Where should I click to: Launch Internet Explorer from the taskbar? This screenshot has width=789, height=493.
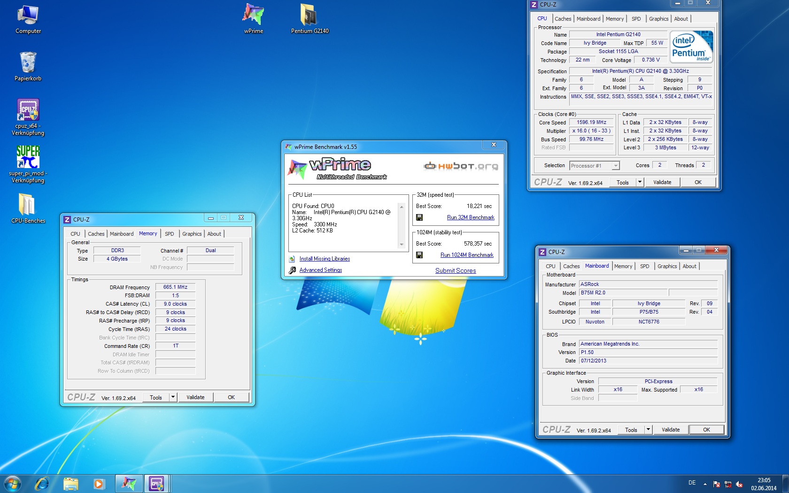click(x=42, y=483)
